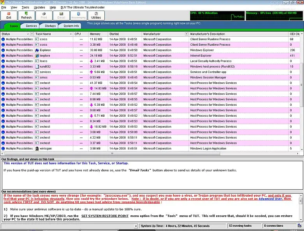Open the Housekeeping tool
The height and width of the screenshot is (231, 304).
coord(78,16)
